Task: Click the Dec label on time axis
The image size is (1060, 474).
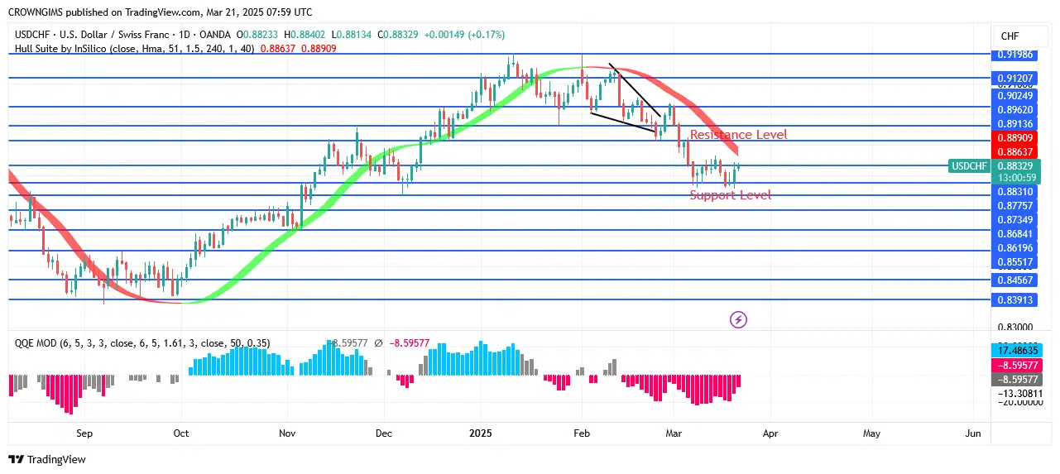Action: coord(383,433)
